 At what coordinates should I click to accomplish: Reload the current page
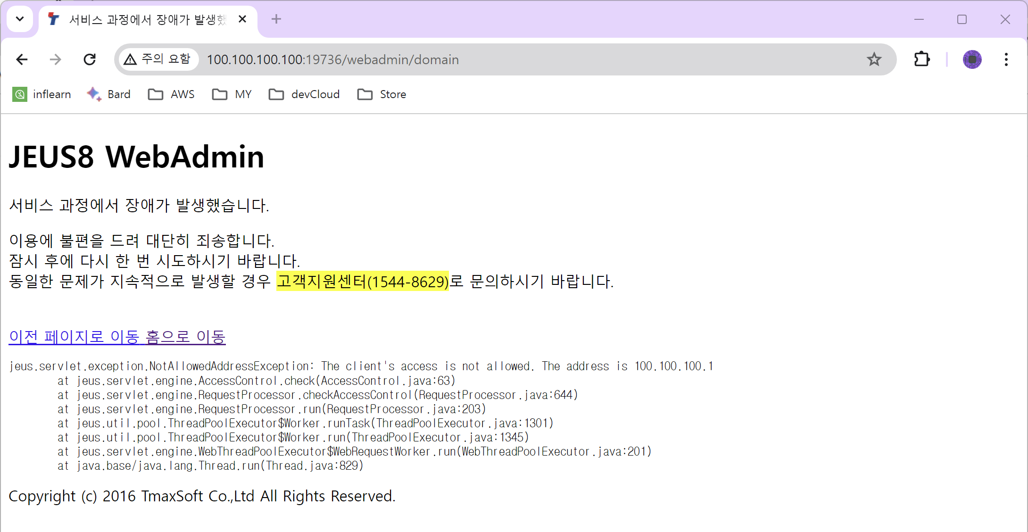pyautogui.click(x=90, y=59)
